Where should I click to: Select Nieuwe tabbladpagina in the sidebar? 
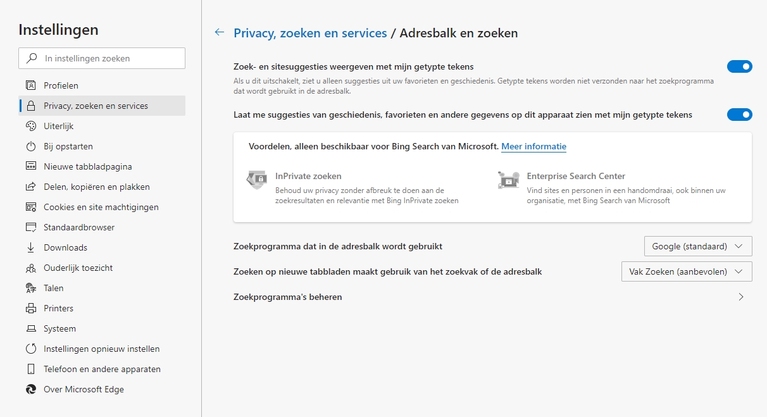click(x=87, y=166)
